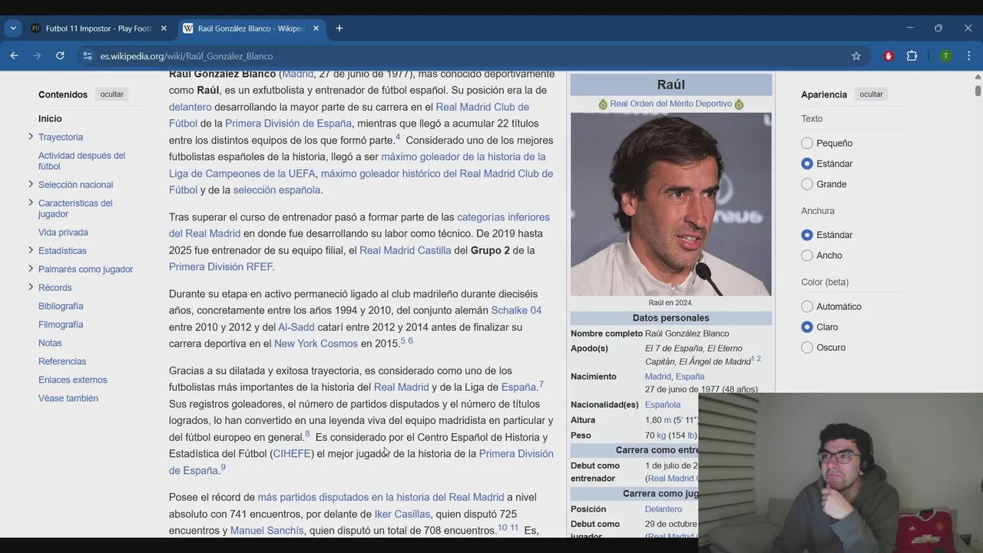
Task: Jump to Inicio in contents
Action: 50,119
